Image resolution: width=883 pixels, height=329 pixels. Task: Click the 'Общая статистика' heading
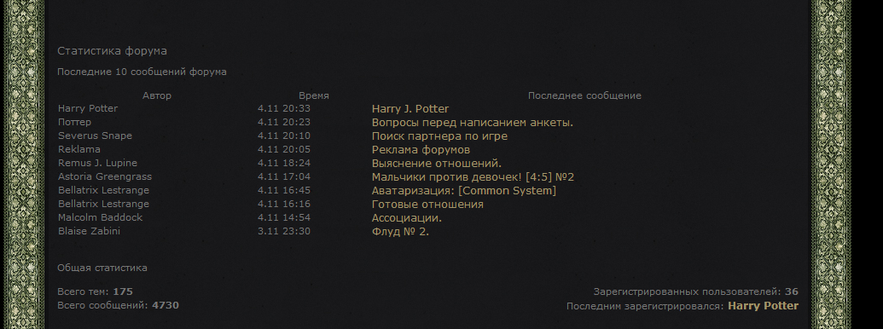tap(102, 268)
